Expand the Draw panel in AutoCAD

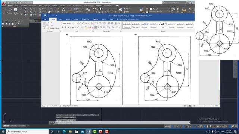pos(14,26)
